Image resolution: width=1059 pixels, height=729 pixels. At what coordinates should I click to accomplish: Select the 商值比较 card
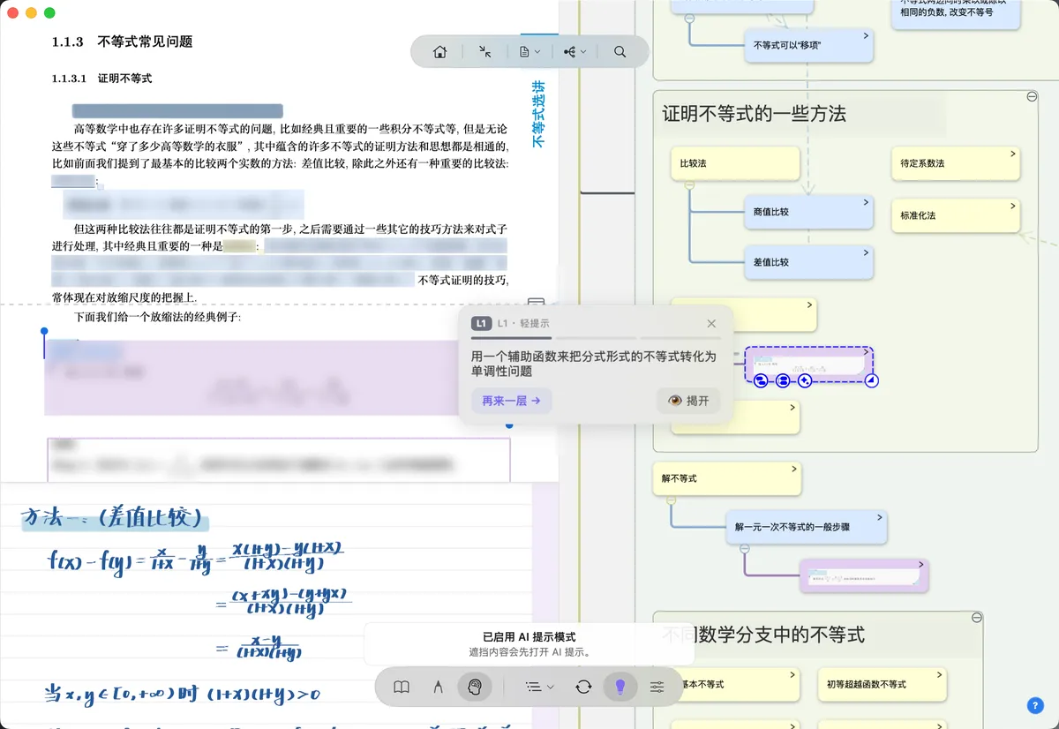tap(808, 212)
